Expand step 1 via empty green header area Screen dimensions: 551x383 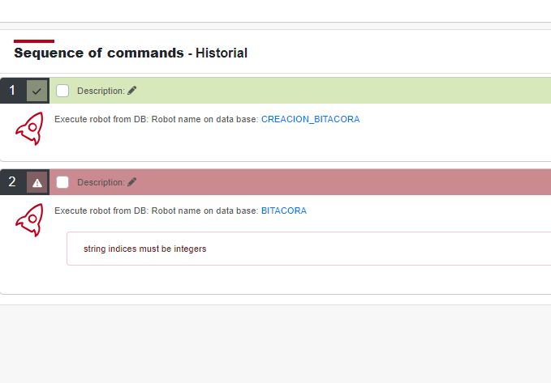click(341, 91)
